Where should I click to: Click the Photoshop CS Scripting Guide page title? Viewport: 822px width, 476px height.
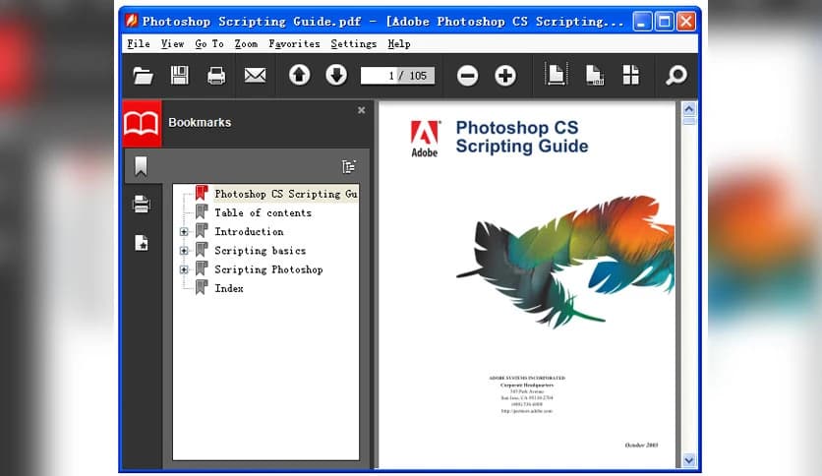pos(521,137)
